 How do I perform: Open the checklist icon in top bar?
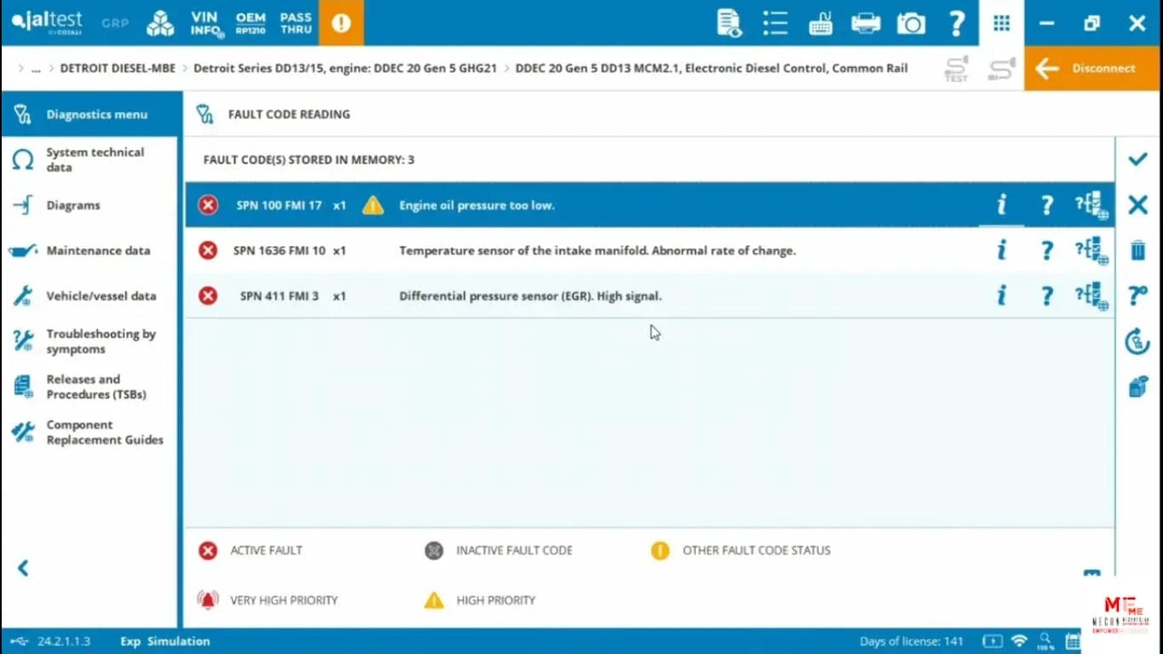(775, 23)
